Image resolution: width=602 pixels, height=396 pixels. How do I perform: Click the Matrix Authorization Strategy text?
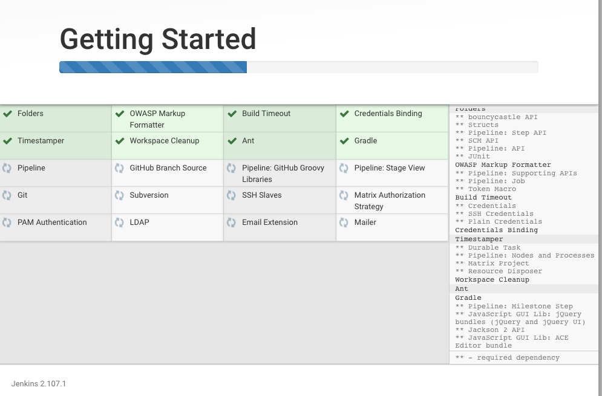point(390,201)
